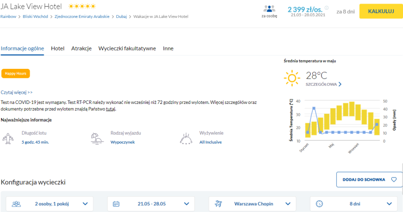
Task: Click the 2 399 zł/os. price
Action: tap(305, 10)
